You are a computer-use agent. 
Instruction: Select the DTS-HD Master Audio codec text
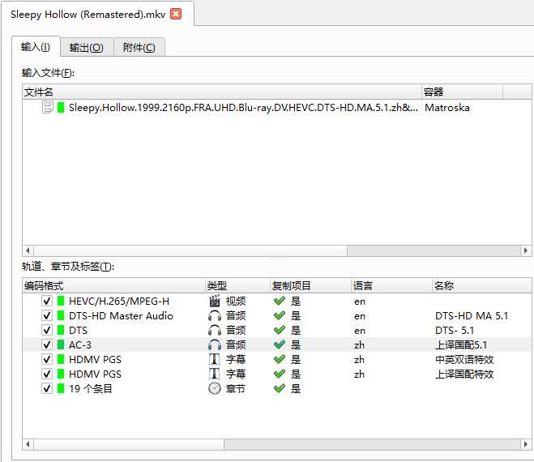pos(121,316)
